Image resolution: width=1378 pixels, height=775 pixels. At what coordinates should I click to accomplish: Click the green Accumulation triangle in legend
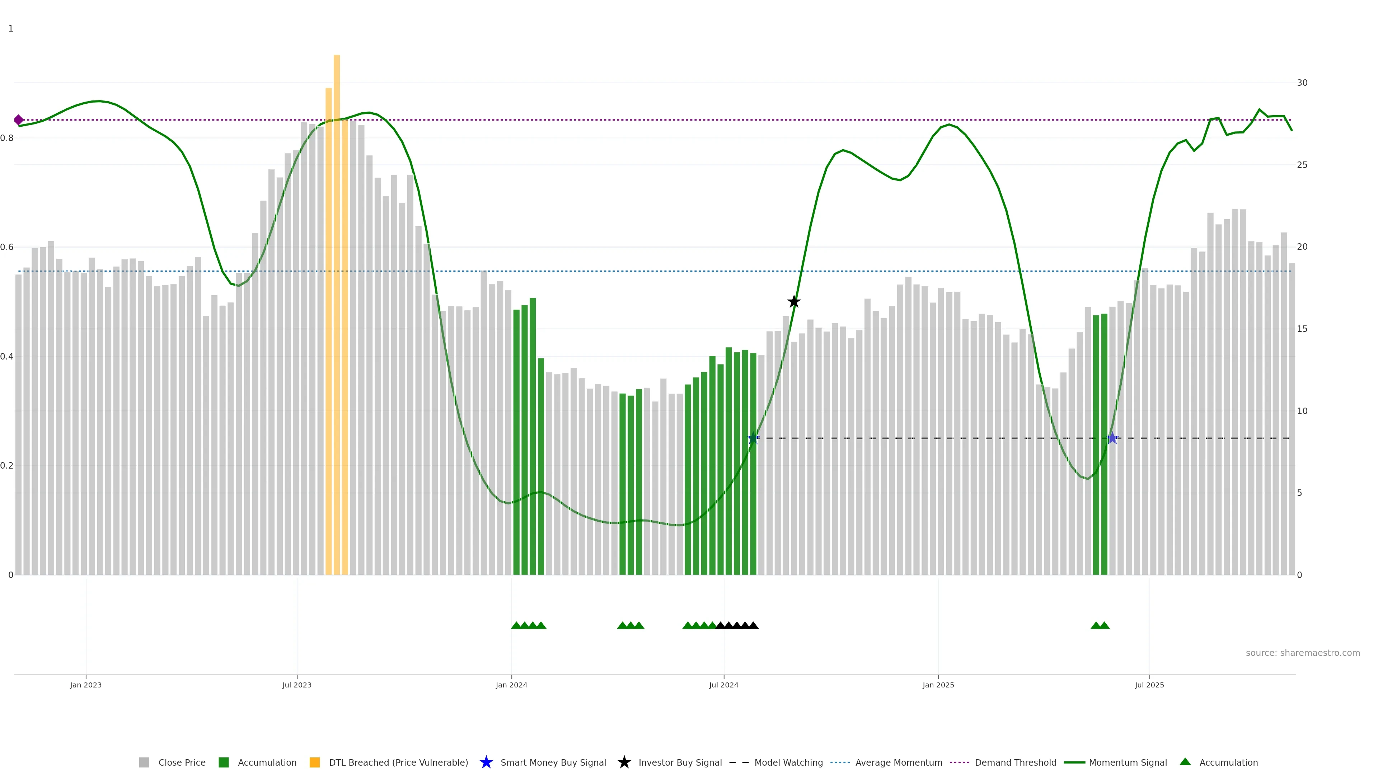[1185, 762]
